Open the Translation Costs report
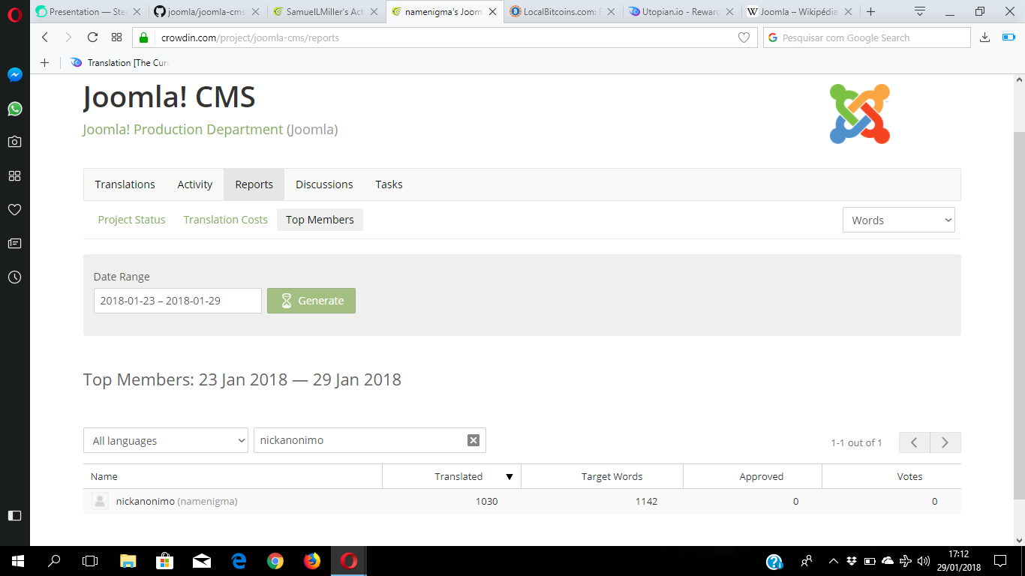 point(225,220)
